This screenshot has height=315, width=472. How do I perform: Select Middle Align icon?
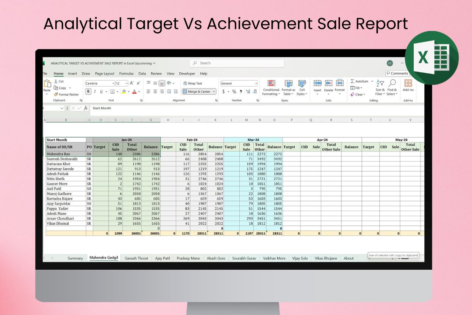(x=155, y=83)
